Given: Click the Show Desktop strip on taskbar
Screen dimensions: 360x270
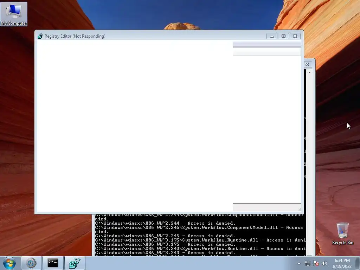Looking at the screenshot, I should point(358,263).
